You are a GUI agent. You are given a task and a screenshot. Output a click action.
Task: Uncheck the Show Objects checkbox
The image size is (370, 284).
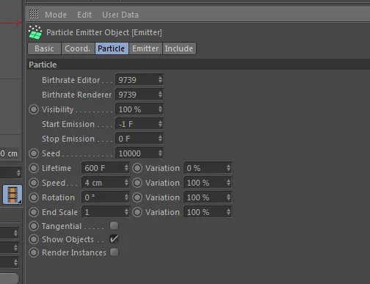(114, 239)
